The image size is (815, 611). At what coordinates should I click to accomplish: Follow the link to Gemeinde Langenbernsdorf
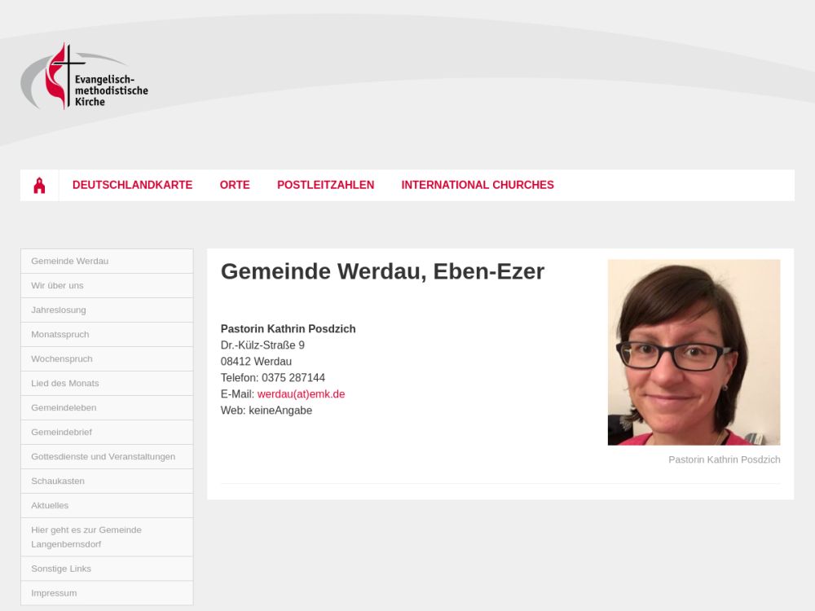click(x=107, y=537)
